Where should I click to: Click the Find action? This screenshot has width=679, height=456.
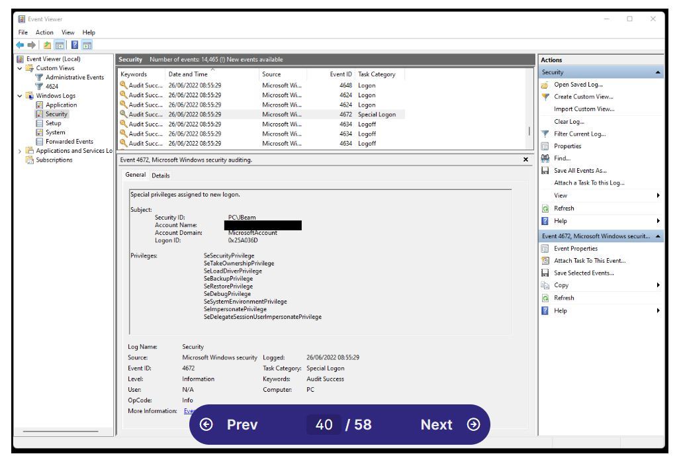562,158
